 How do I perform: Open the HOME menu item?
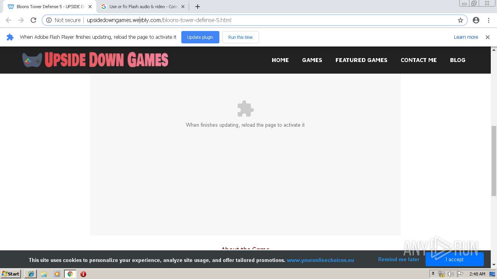280,60
